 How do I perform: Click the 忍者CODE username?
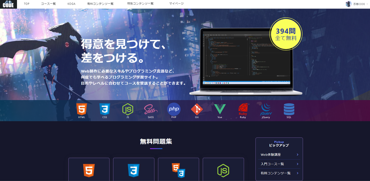pos(359,4)
